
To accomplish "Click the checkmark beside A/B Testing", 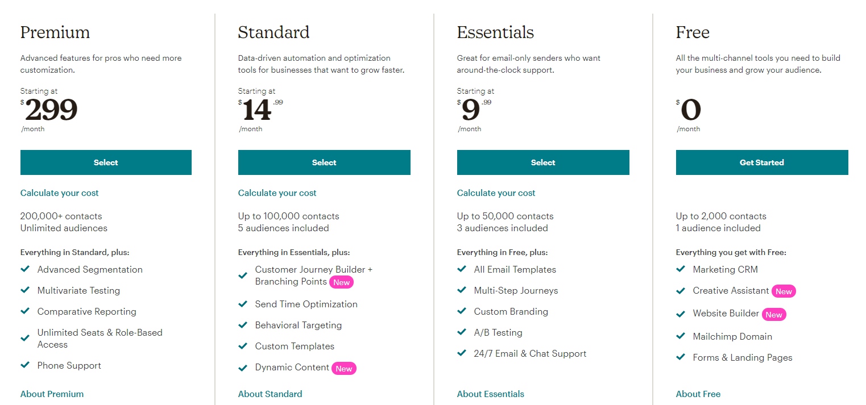I will (462, 332).
